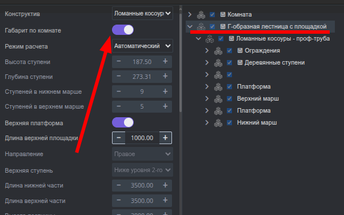Click the Режим расчета label

pyautogui.click(x=26, y=46)
